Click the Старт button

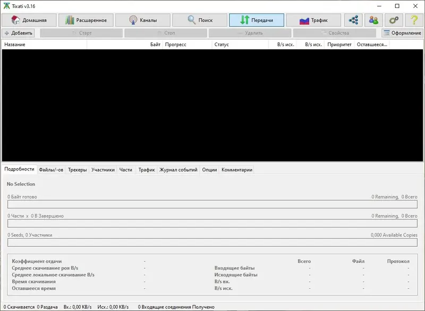[x=81, y=33]
